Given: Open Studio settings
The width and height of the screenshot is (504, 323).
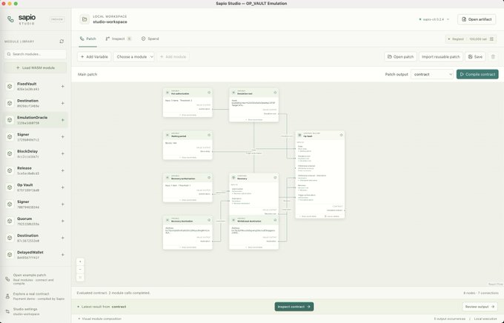Looking at the screenshot, I should tap(34, 311).
